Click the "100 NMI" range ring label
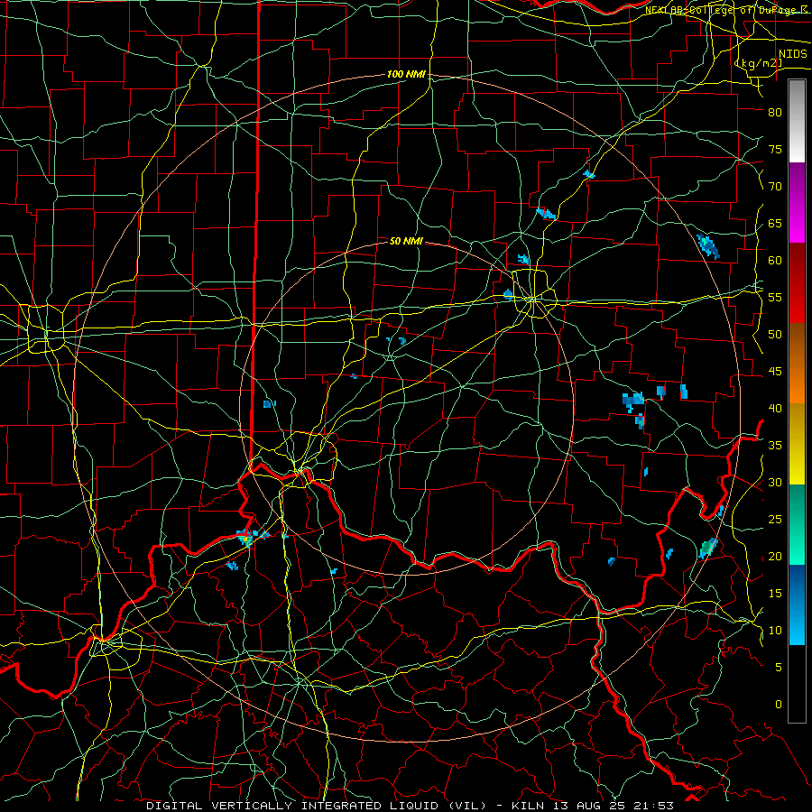812x812 pixels. [x=406, y=74]
